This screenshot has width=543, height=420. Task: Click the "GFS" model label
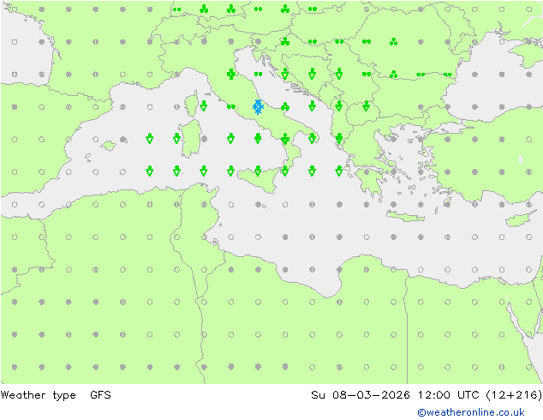point(100,394)
